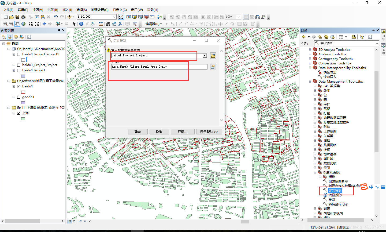List layers by visibility in table of contents
The width and height of the screenshot is (386, 232).
tap(16, 37)
